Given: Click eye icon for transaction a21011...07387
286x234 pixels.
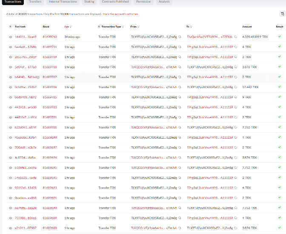Looking at the screenshot, I should 11,228.
